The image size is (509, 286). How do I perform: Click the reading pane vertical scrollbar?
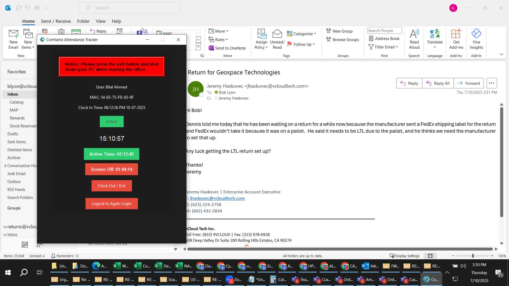tap(502, 162)
